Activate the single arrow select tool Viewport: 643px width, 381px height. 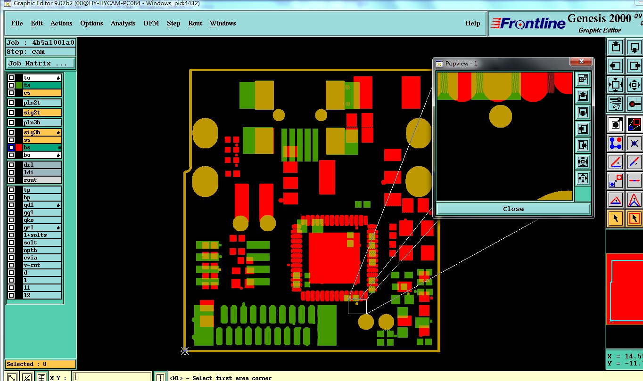[x=616, y=218]
